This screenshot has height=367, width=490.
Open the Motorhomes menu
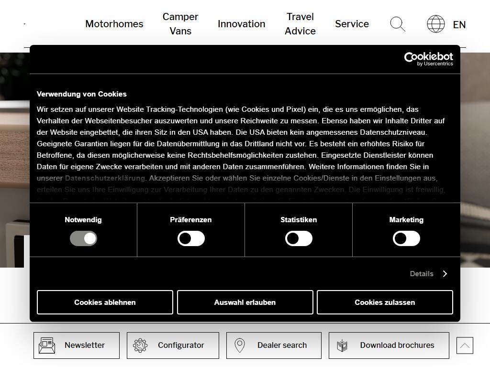coord(114,24)
